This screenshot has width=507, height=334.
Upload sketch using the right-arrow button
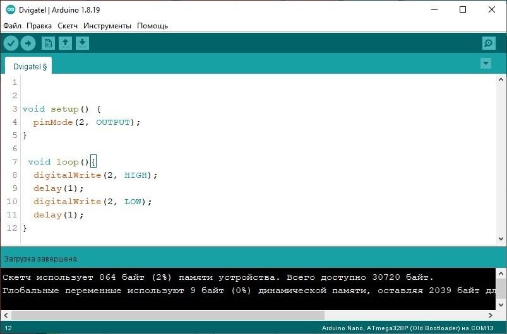[x=28, y=43]
